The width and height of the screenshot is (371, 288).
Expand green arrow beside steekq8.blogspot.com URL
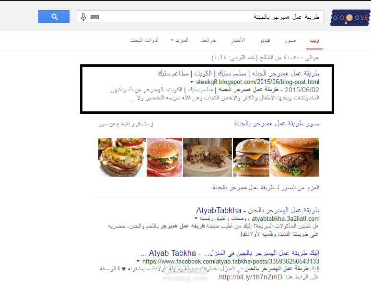(x=192, y=82)
